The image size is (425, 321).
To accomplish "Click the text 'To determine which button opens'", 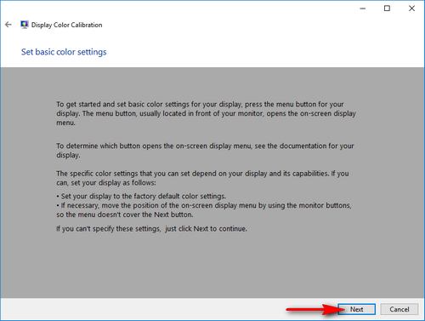I will [x=205, y=151].
